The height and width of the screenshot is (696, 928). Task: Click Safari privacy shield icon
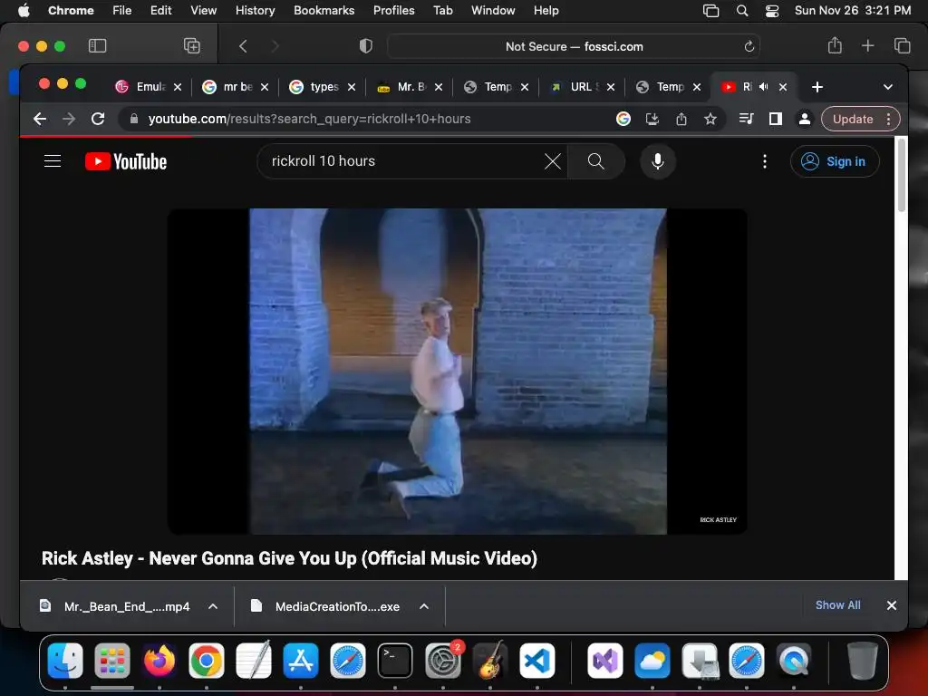[366, 45]
